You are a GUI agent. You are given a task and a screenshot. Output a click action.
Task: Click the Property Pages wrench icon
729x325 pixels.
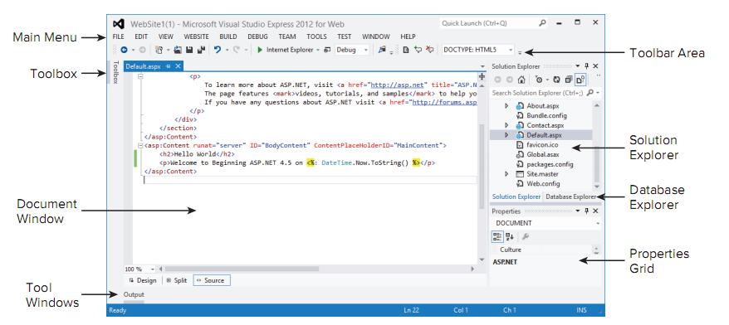[x=526, y=237]
